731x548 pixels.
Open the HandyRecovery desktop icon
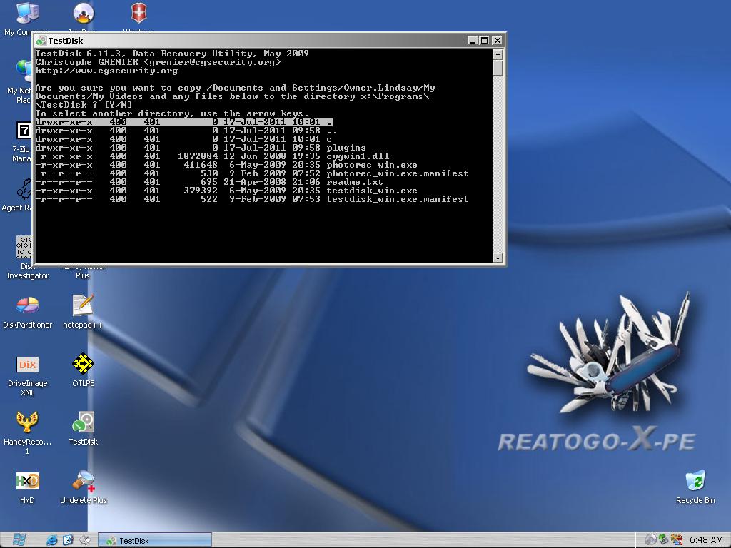(27, 422)
